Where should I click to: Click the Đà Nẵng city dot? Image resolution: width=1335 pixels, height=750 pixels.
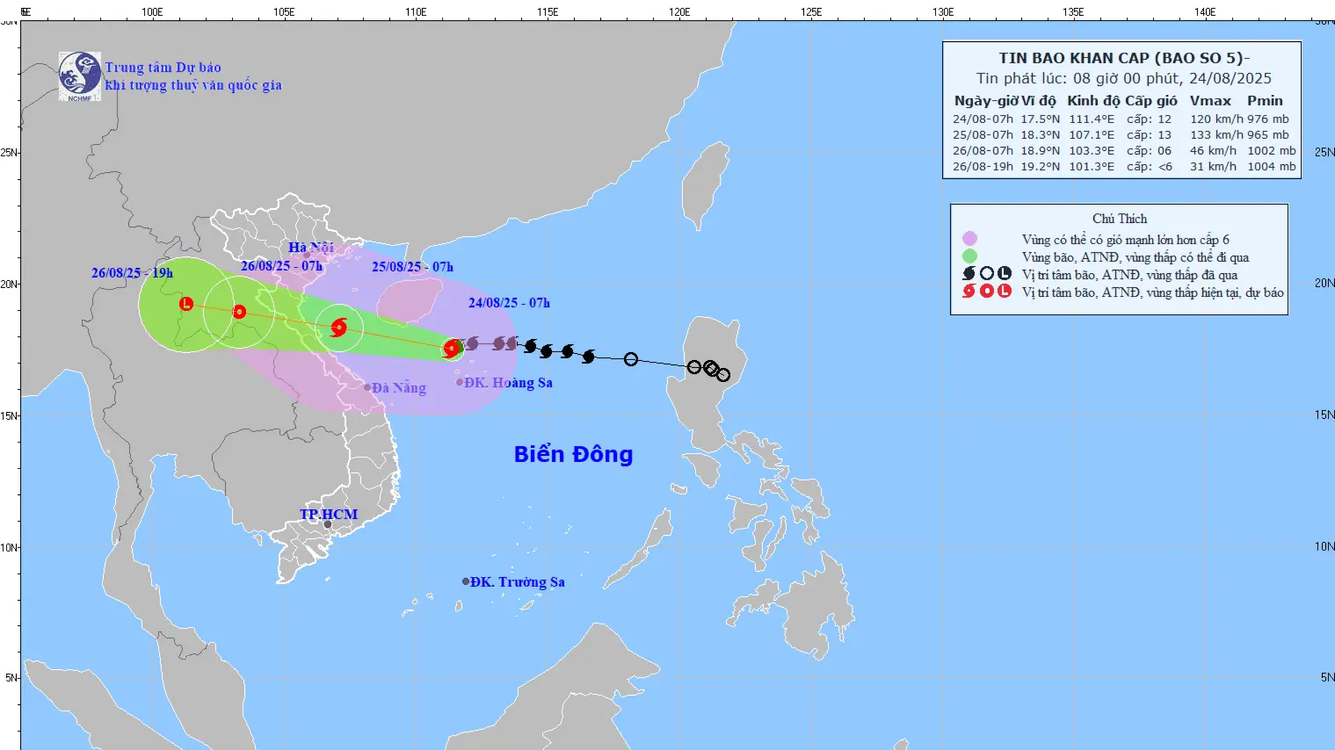pos(367,387)
